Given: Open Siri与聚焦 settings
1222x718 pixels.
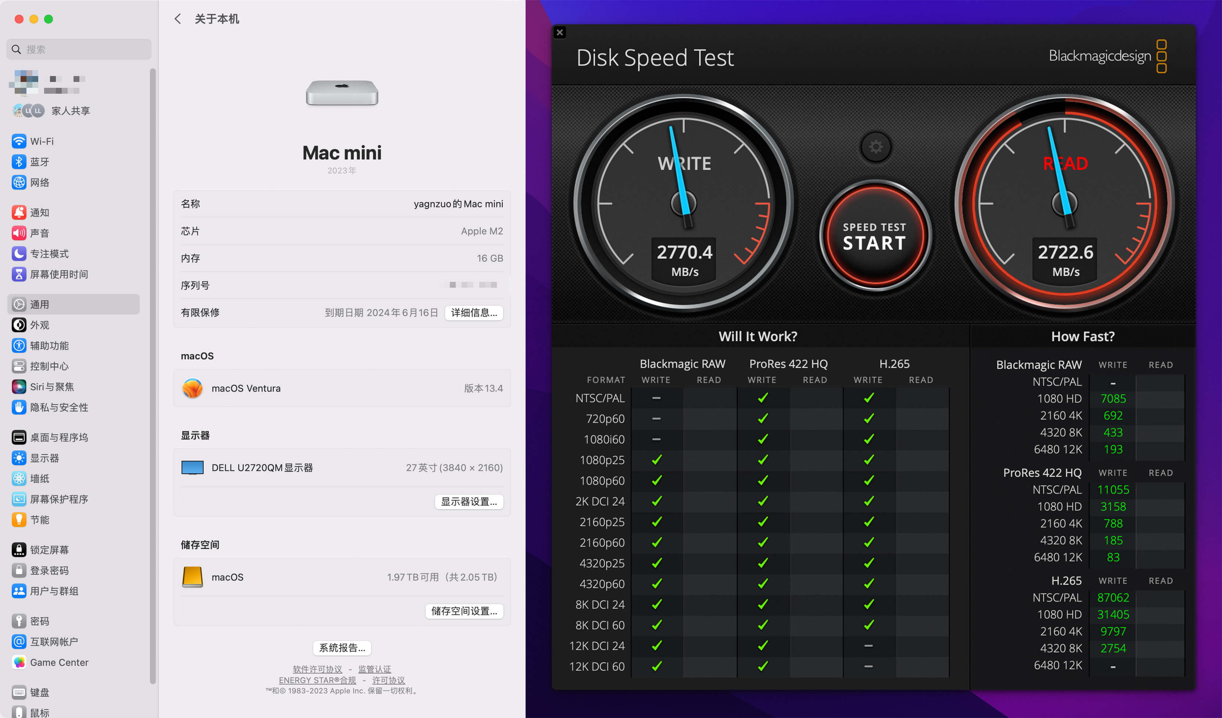Looking at the screenshot, I should (51, 387).
